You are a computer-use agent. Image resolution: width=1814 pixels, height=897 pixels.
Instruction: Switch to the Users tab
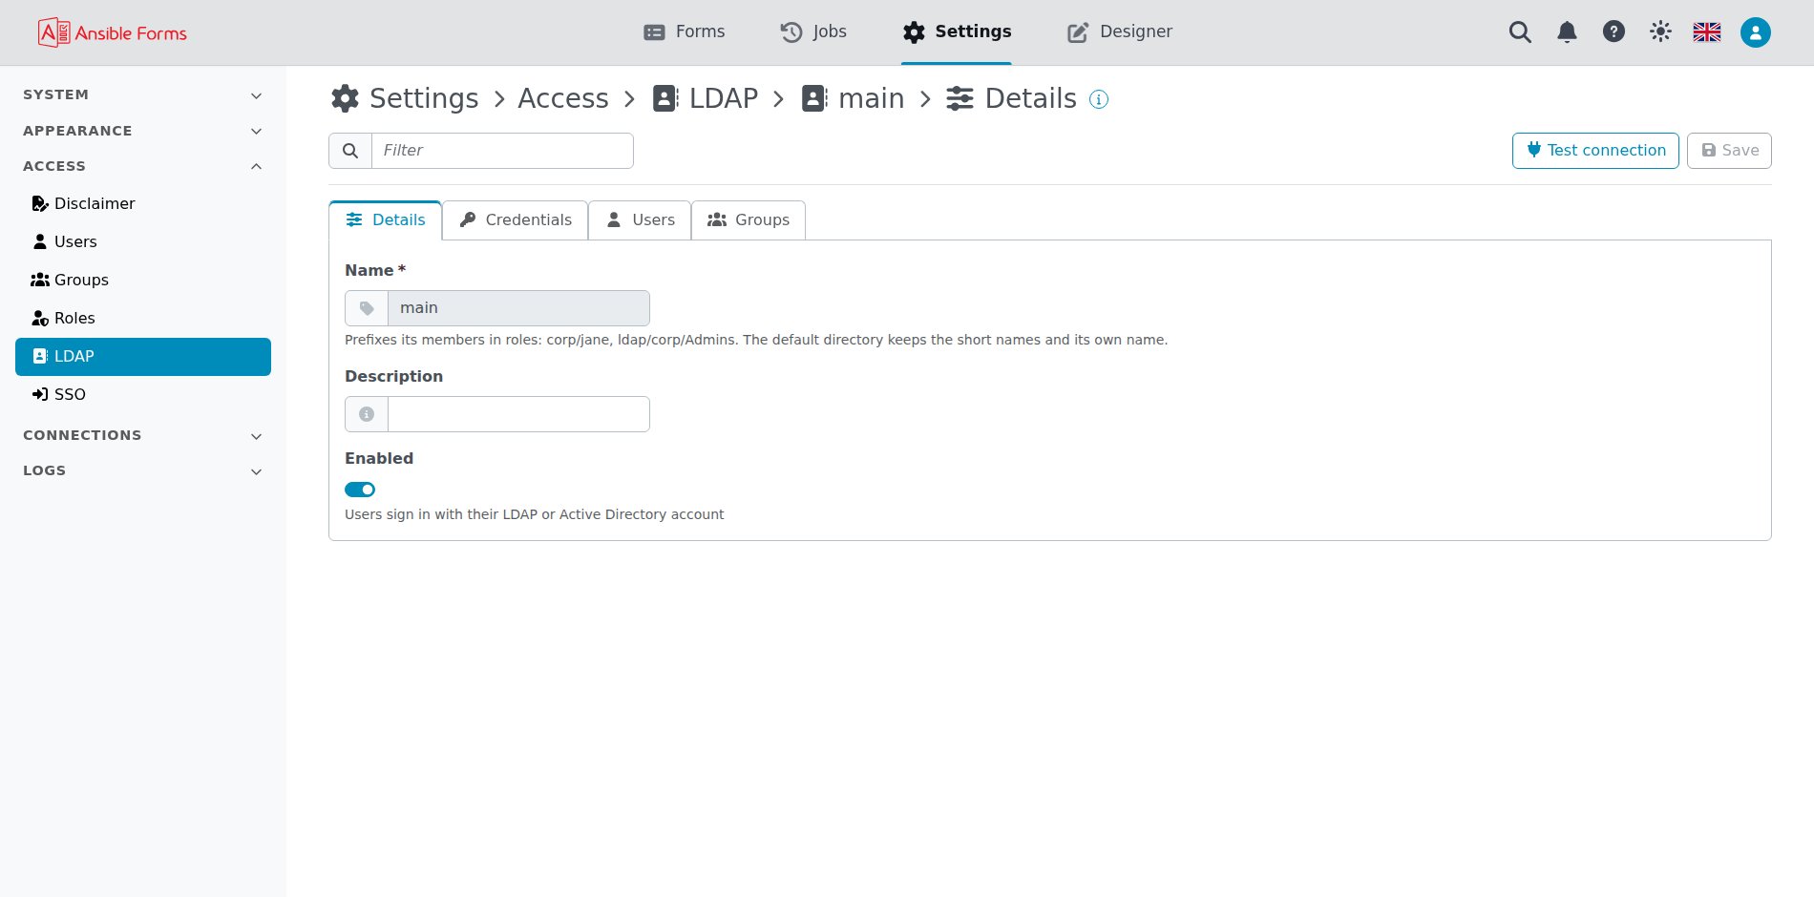(641, 220)
